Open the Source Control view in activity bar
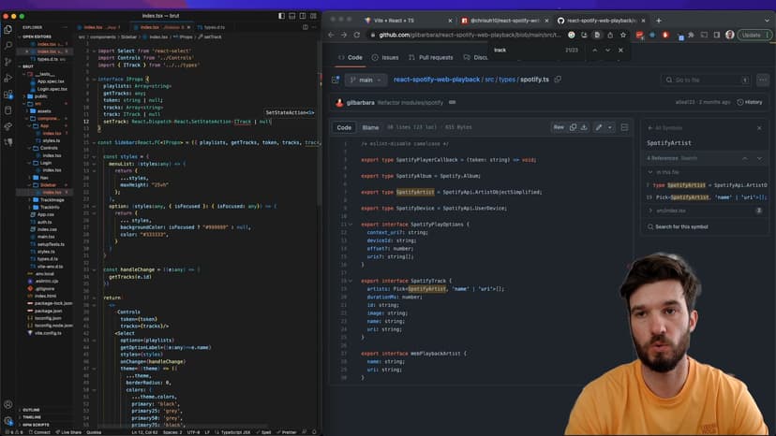This screenshot has height=436, width=776. [x=7, y=61]
